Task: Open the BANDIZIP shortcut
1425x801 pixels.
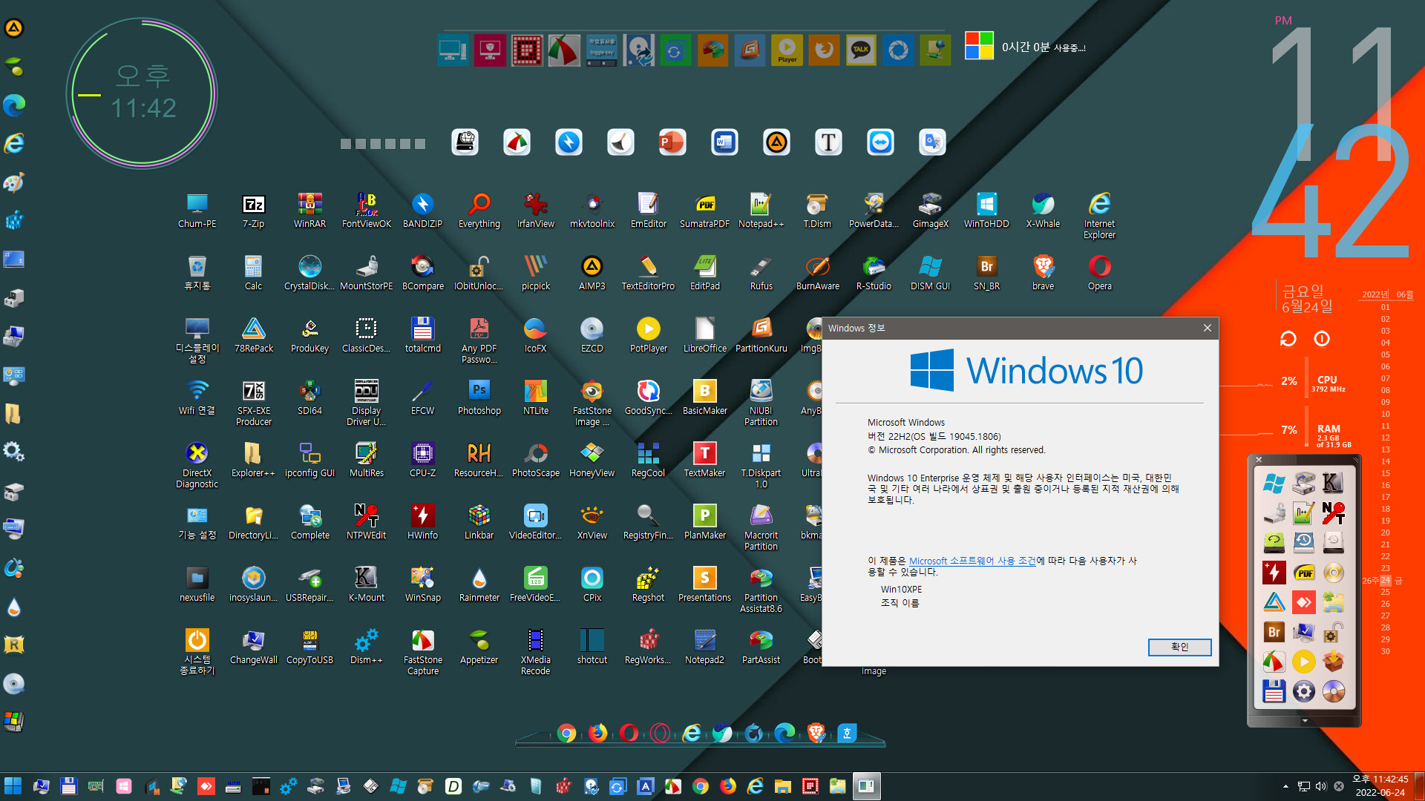Action: [x=422, y=211]
